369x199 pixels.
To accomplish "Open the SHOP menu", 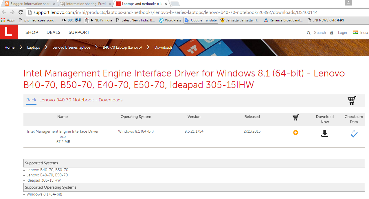I will (x=32, y=32).
